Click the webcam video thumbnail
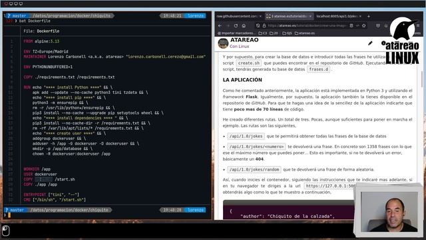 pyautogui.click(x=389, y=212)
